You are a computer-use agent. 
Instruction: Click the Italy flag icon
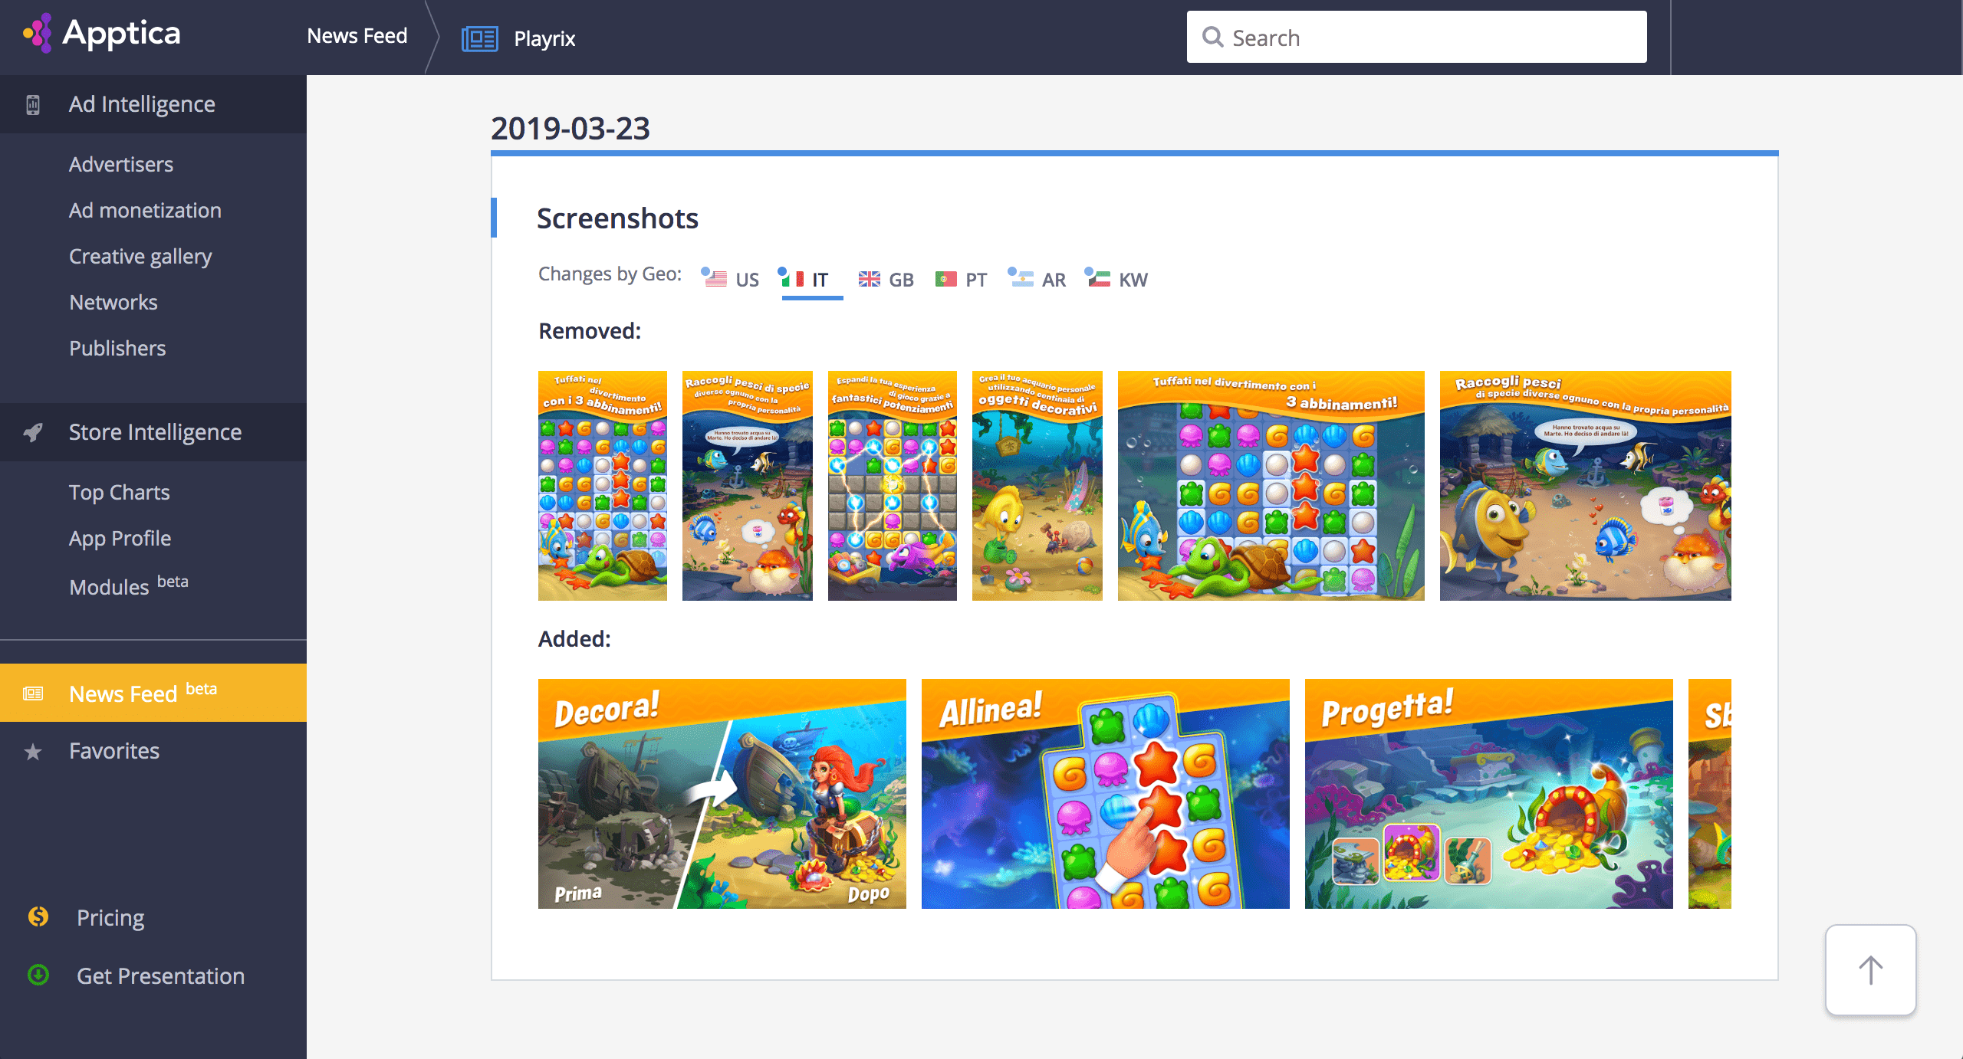tap(793, 278)
